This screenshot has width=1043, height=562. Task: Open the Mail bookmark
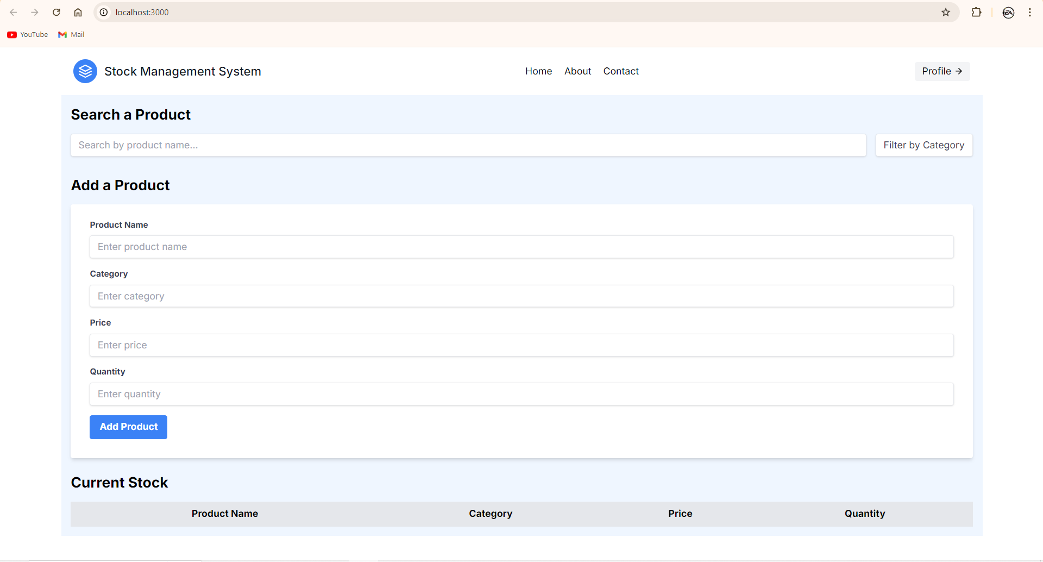point(71,34)
